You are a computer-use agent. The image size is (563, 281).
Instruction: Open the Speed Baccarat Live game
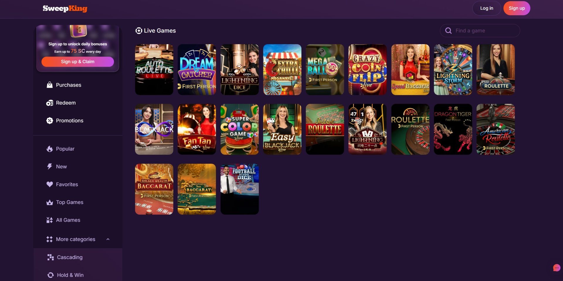pos(410,70)
